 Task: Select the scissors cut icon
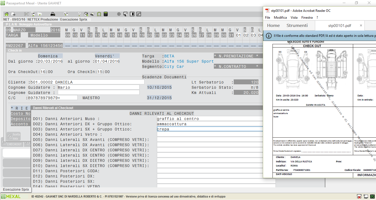(26, 14)
